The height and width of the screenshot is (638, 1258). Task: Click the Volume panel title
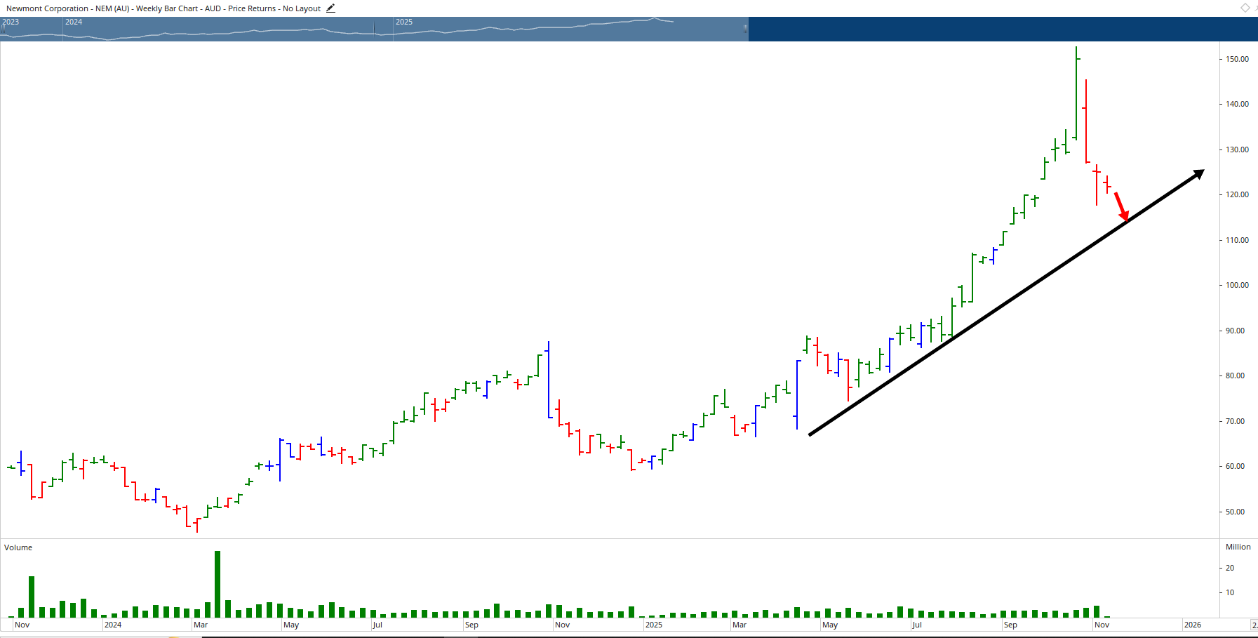tap(18, 547)
